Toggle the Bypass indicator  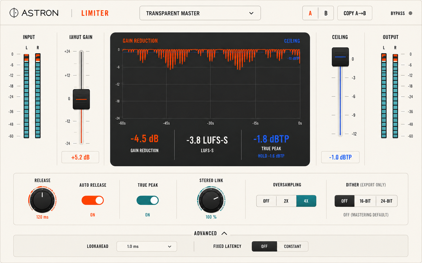point(410,13)
